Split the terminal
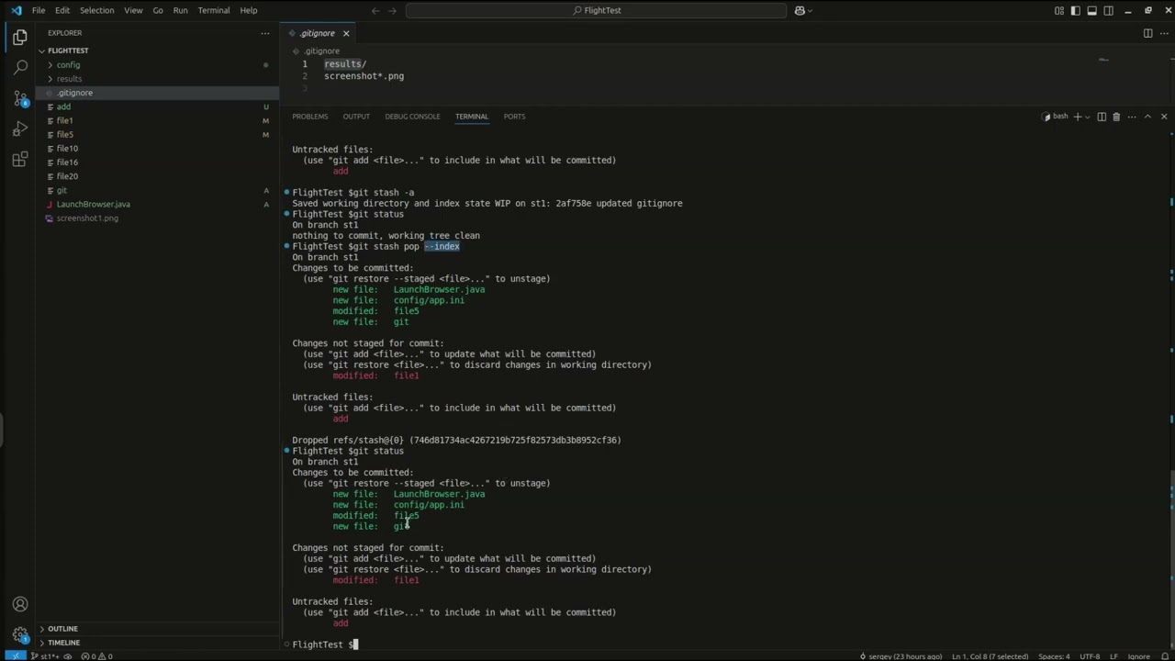 pos(1102,117)
